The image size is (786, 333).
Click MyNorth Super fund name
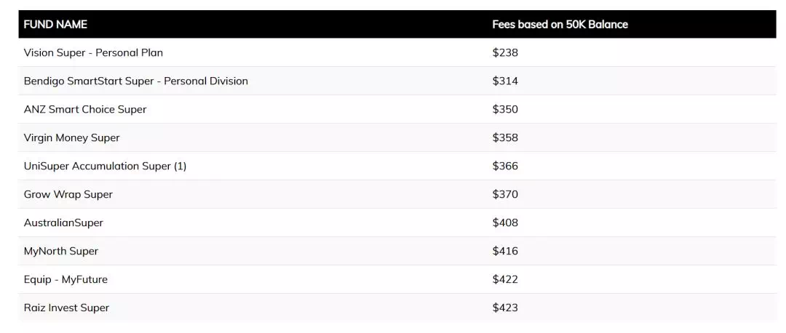(x=61, y=251)
